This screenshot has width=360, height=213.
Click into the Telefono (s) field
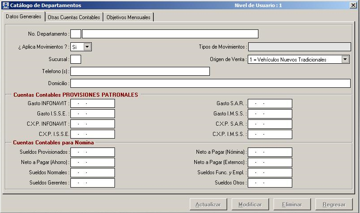(140, 71)
